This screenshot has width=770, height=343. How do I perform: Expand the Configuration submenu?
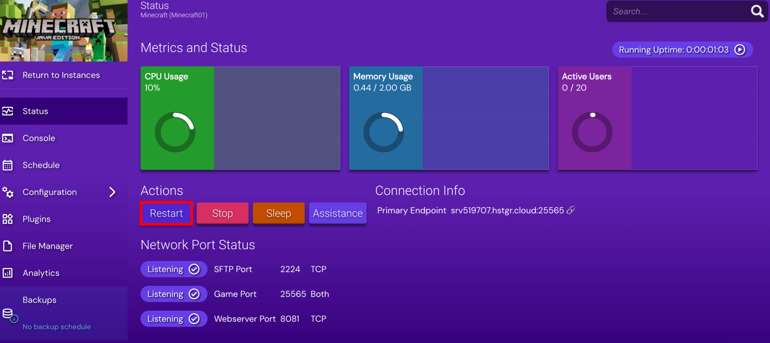click(x=112, y=192)
